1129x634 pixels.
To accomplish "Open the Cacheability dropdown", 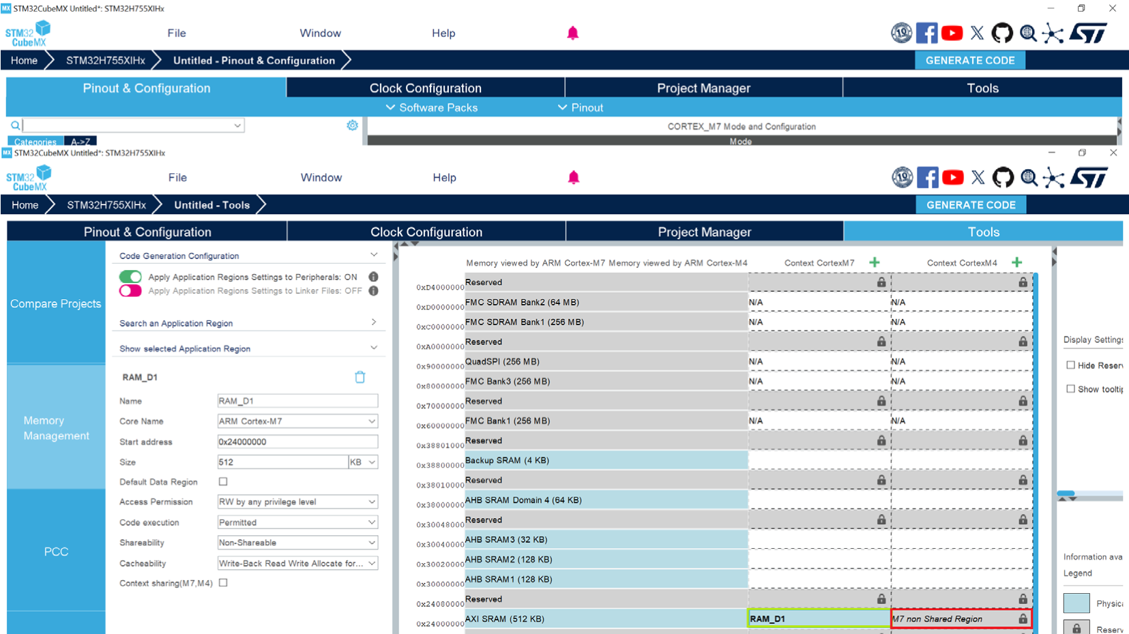I will point(297,563).
